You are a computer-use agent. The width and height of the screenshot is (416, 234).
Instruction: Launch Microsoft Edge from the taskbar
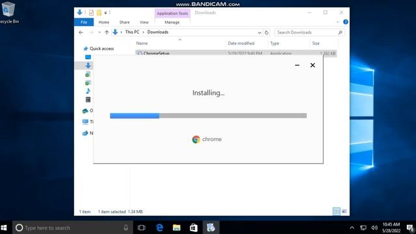[159, 227]
